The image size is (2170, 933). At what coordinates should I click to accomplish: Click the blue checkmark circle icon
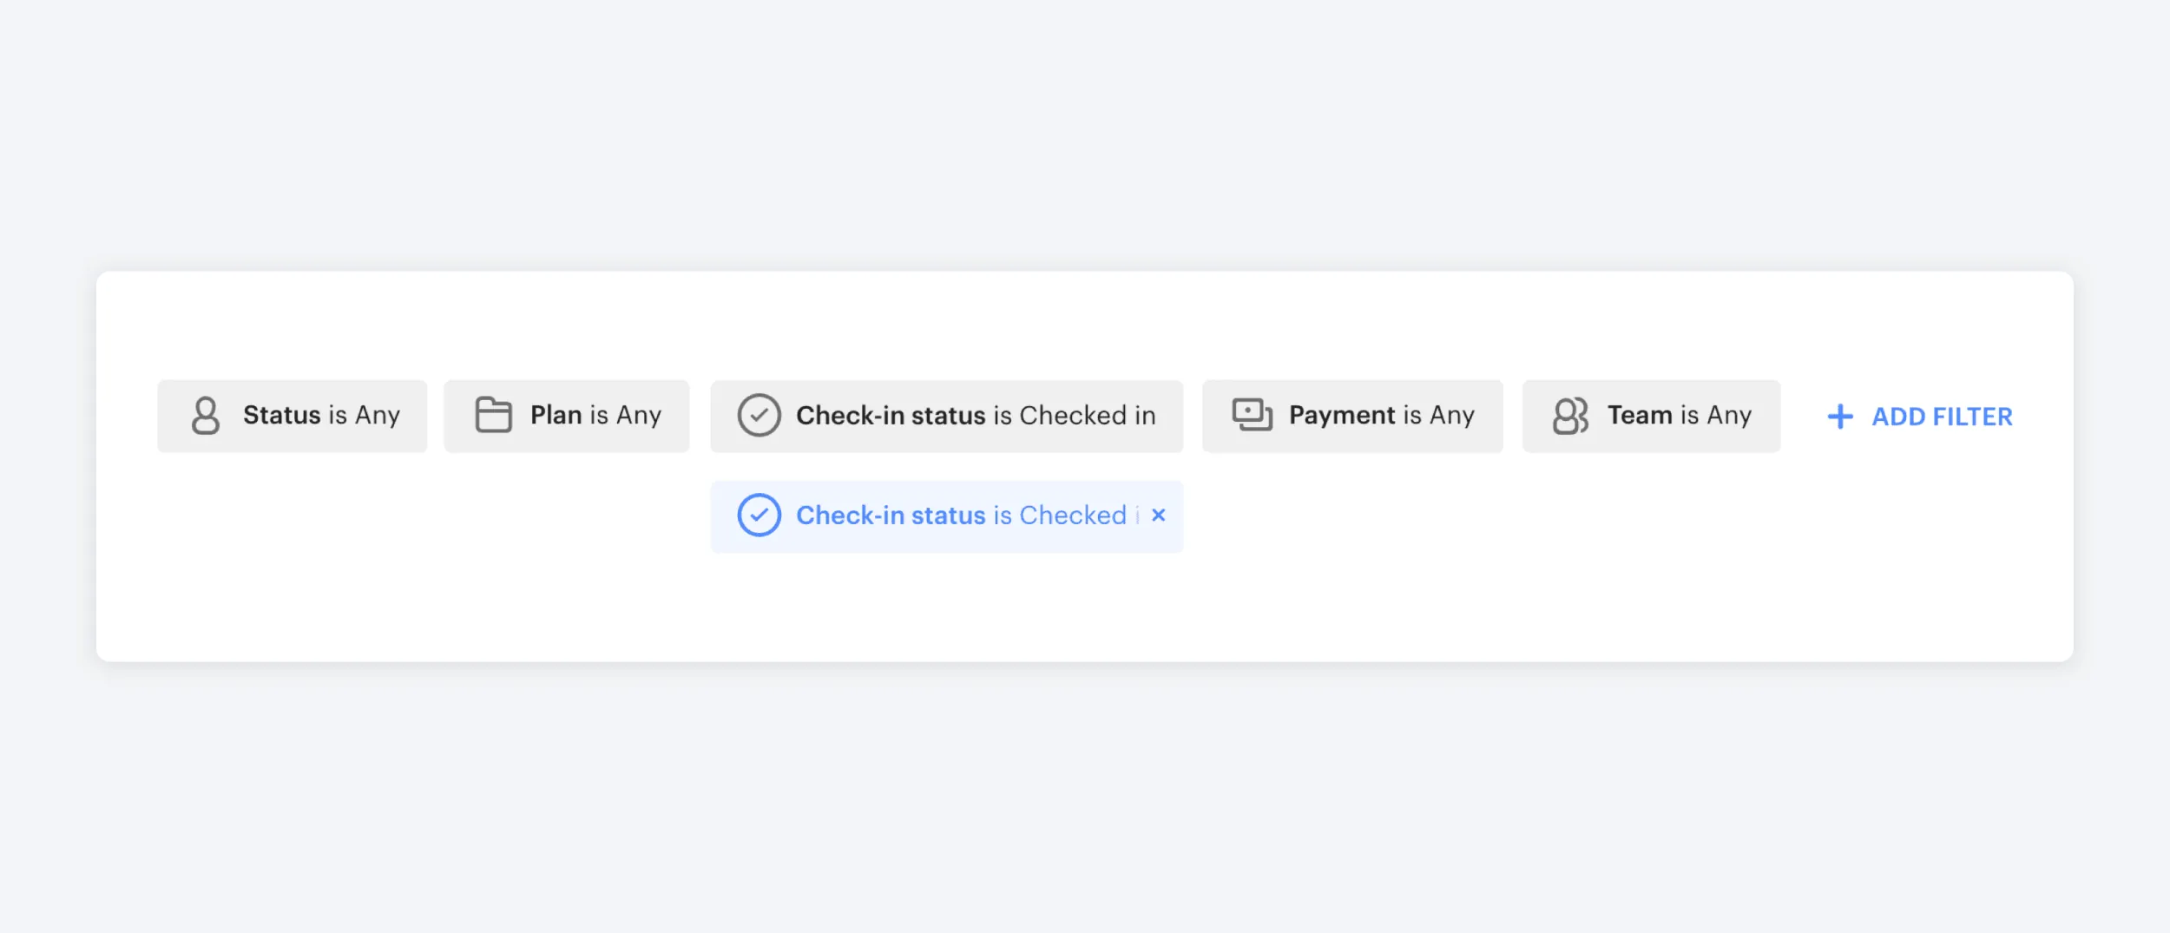coord(759,516)
